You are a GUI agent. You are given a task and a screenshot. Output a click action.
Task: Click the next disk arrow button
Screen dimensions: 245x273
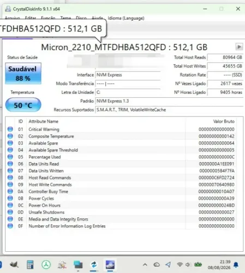tap(239, 47)
